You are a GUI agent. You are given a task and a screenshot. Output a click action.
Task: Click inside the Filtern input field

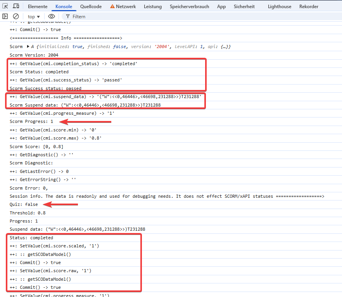click(x=81, y=16)
